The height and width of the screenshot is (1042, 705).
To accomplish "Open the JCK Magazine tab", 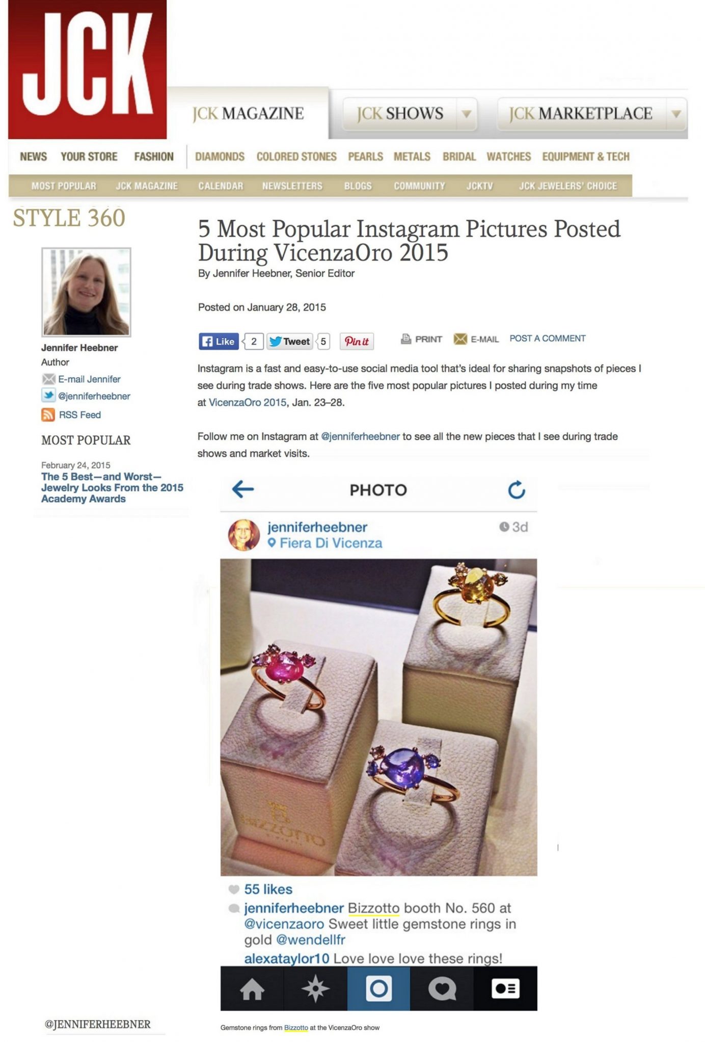I will point(248,113).
